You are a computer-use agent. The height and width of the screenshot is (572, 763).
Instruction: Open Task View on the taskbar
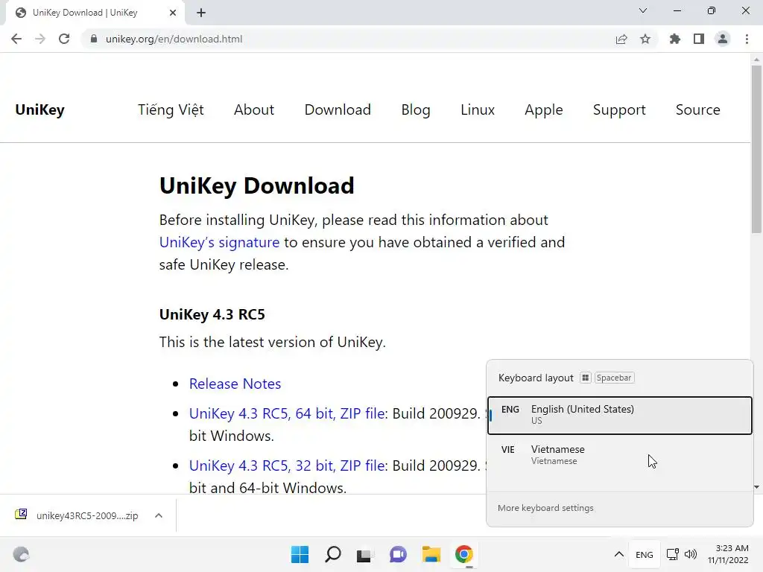click(364, 554)
